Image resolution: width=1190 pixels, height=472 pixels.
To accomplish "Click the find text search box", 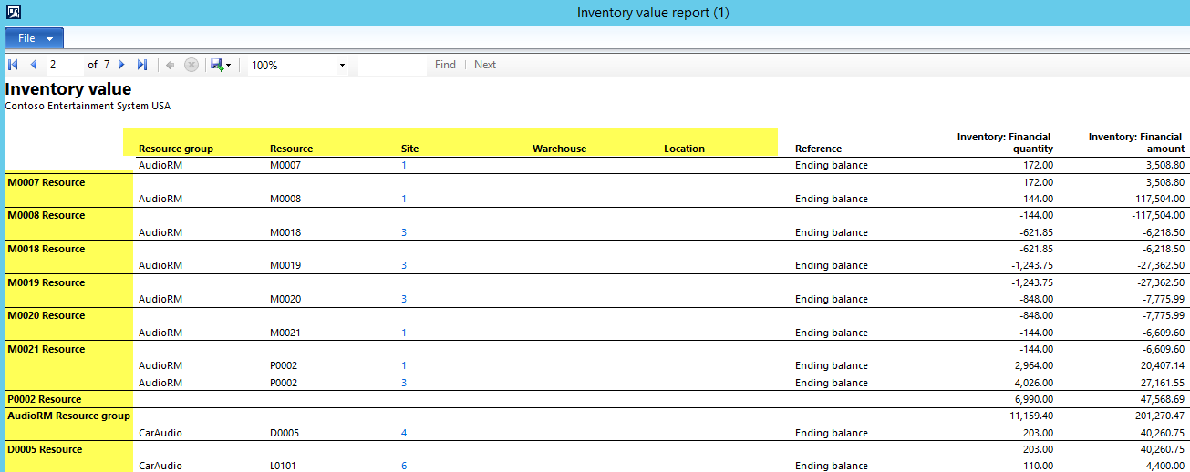I will coord(392,65).
